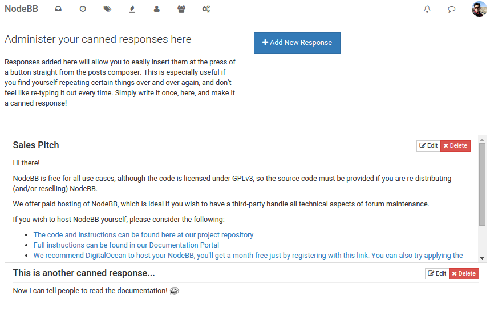Open the groups icon in navbar

[181, 9]
